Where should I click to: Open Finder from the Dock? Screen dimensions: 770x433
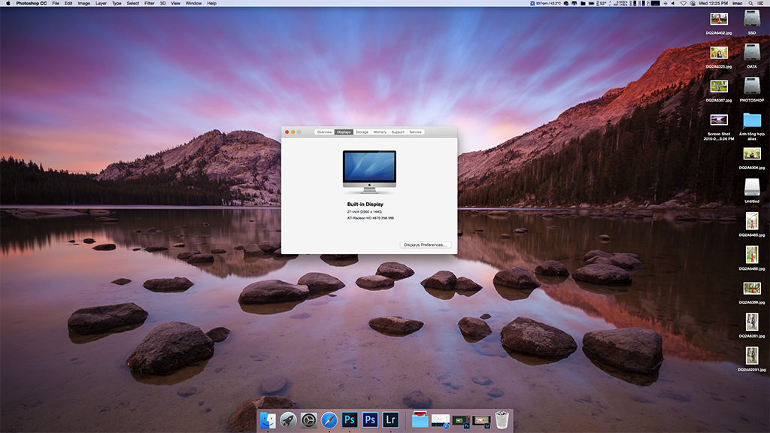click(x=268, y=420)
